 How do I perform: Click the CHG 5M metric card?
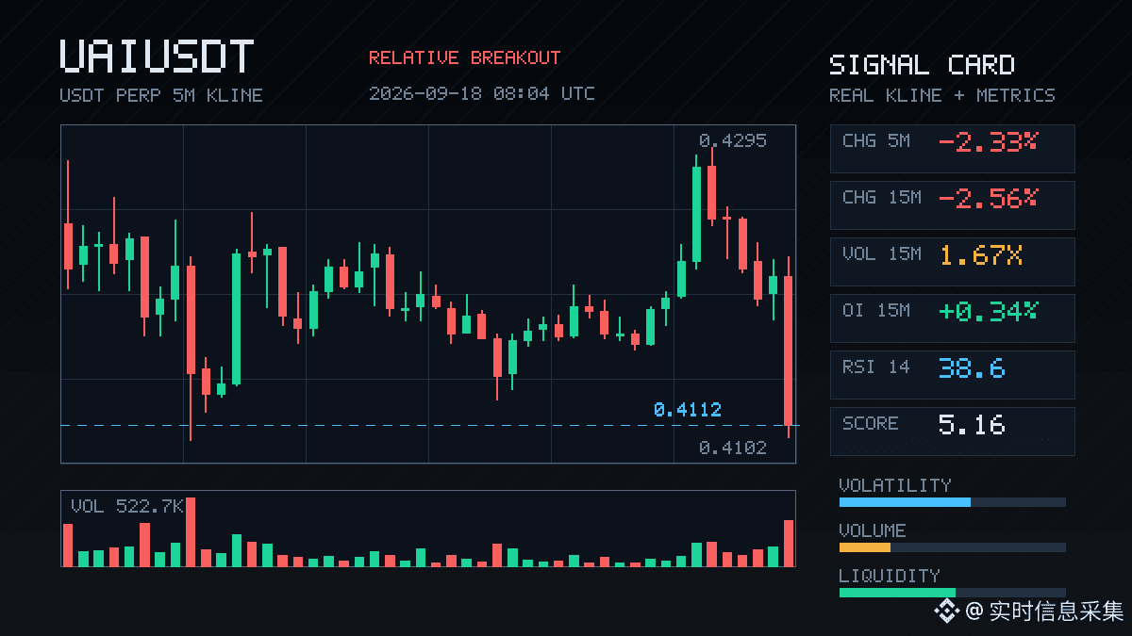[952, 148]
